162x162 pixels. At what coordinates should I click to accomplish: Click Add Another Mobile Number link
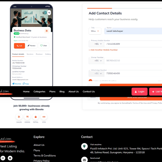(103, 50)
